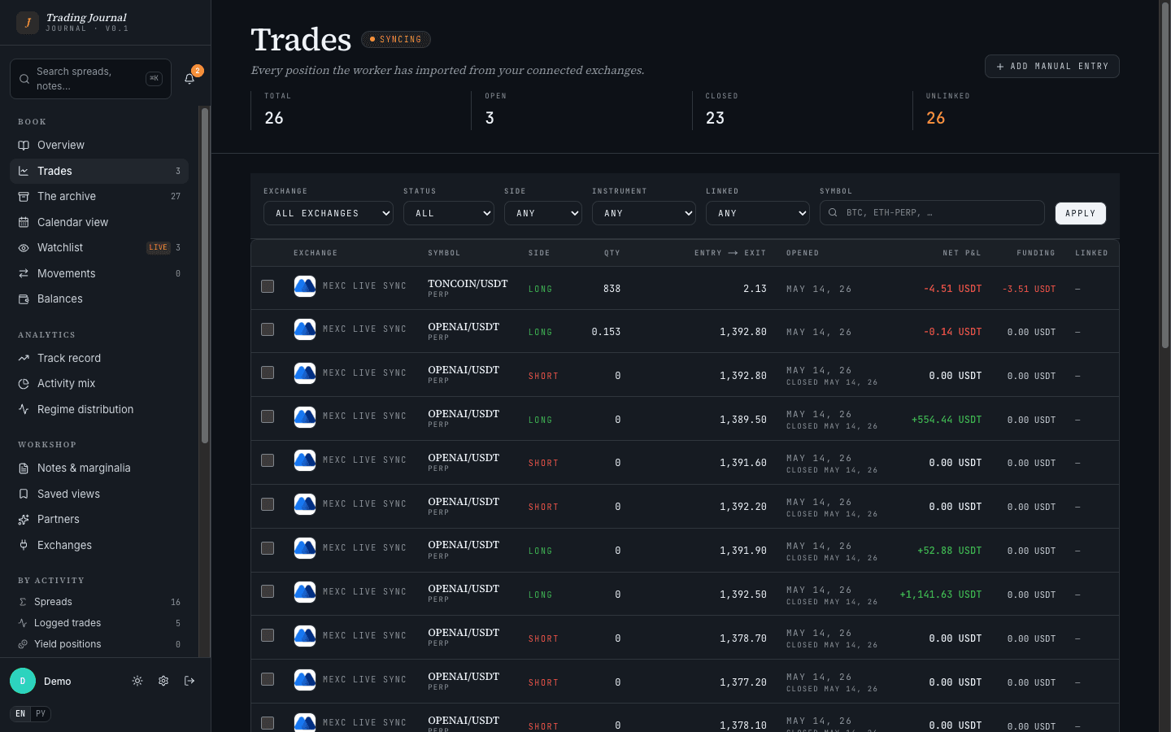Tick checkbox for the +52.88 USDT row
The image size is (1171, 732).
268,548
